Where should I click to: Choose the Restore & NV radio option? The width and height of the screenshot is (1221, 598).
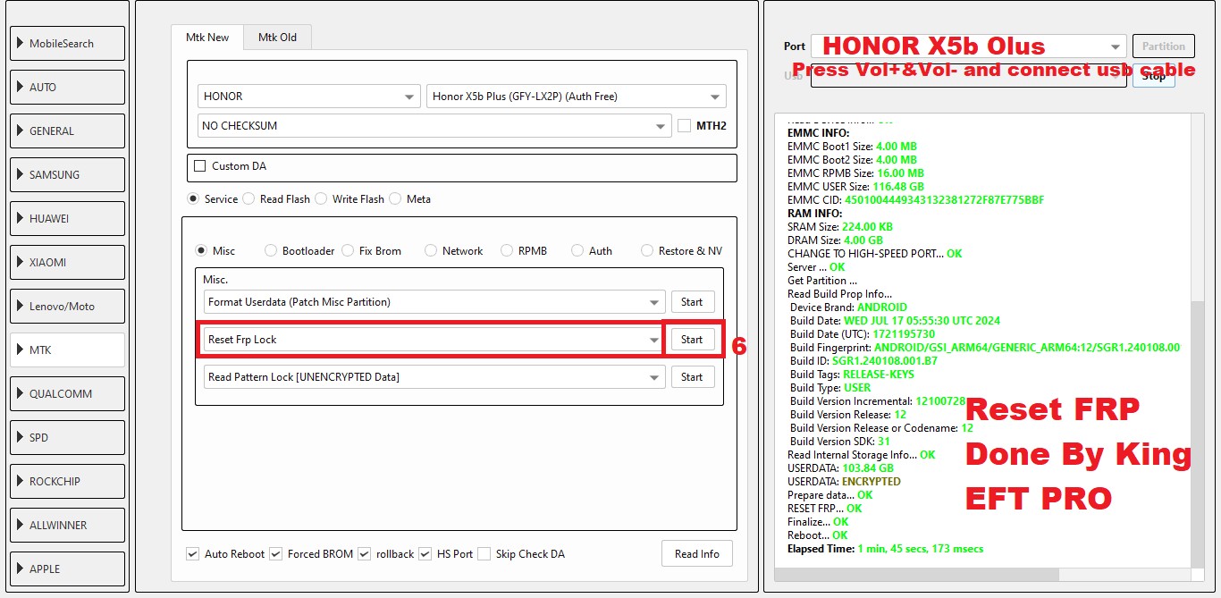647,251
